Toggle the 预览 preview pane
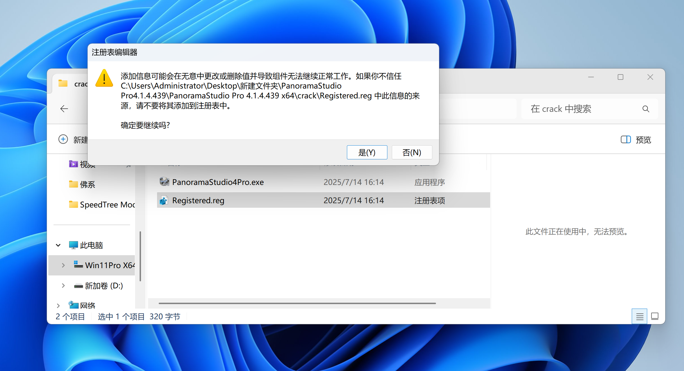The image size is (684, 371). coord(636,140)
